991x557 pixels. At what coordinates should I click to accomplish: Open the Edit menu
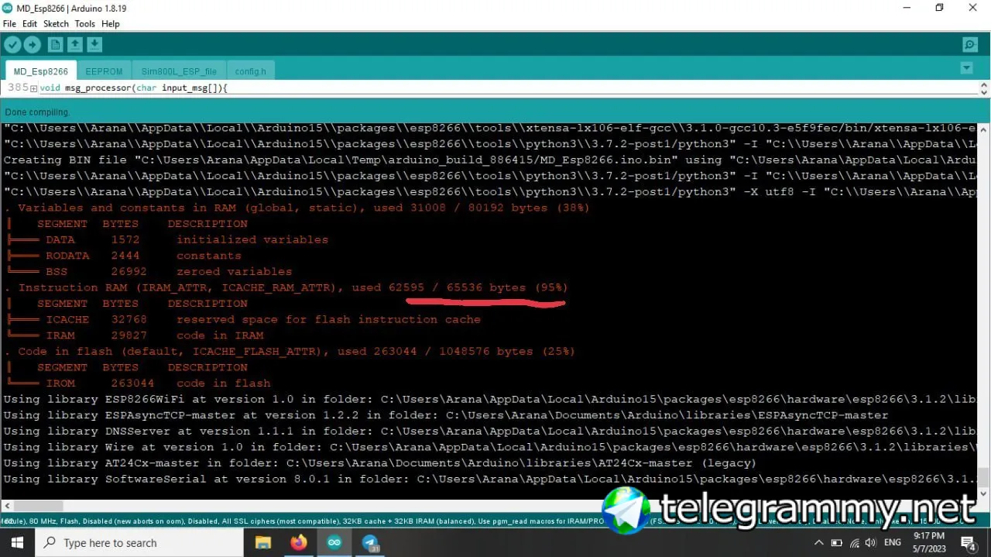(29, 24)
